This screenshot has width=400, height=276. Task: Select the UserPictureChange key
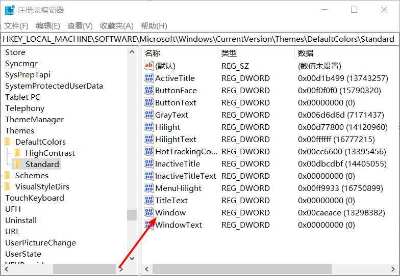tap(41, 242)
